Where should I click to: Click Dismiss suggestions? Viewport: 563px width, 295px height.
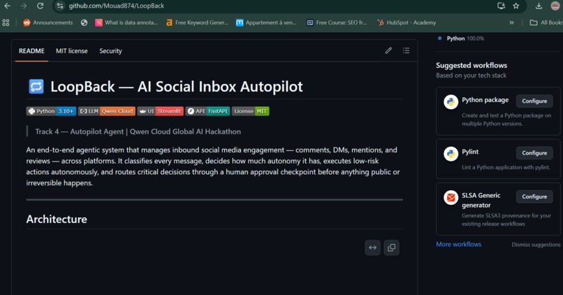(536, 245)
